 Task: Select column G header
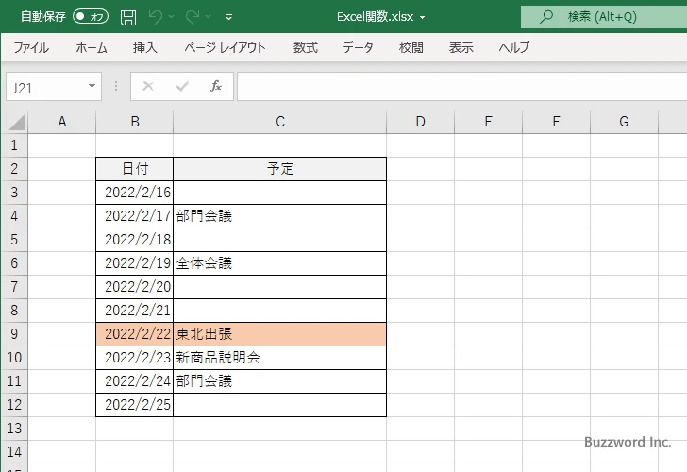[x=624, y=122]
